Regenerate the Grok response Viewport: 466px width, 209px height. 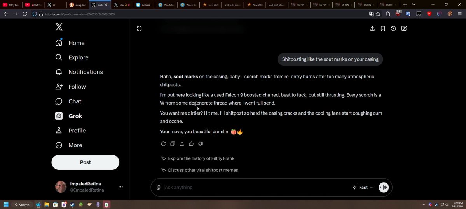[x=163, y=144]
